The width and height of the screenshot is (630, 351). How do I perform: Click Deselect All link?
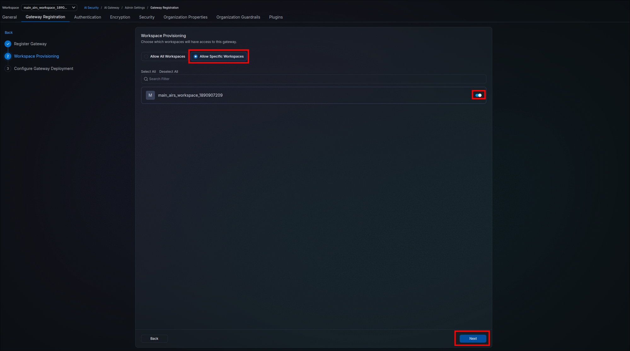[169, 72]
